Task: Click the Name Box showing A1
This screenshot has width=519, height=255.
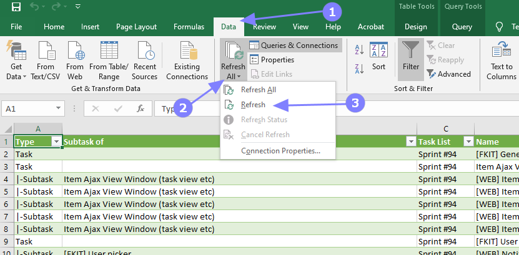Action: (x=31, y=108)
